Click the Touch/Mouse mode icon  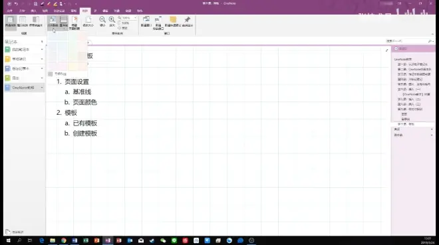pos(61,3)
